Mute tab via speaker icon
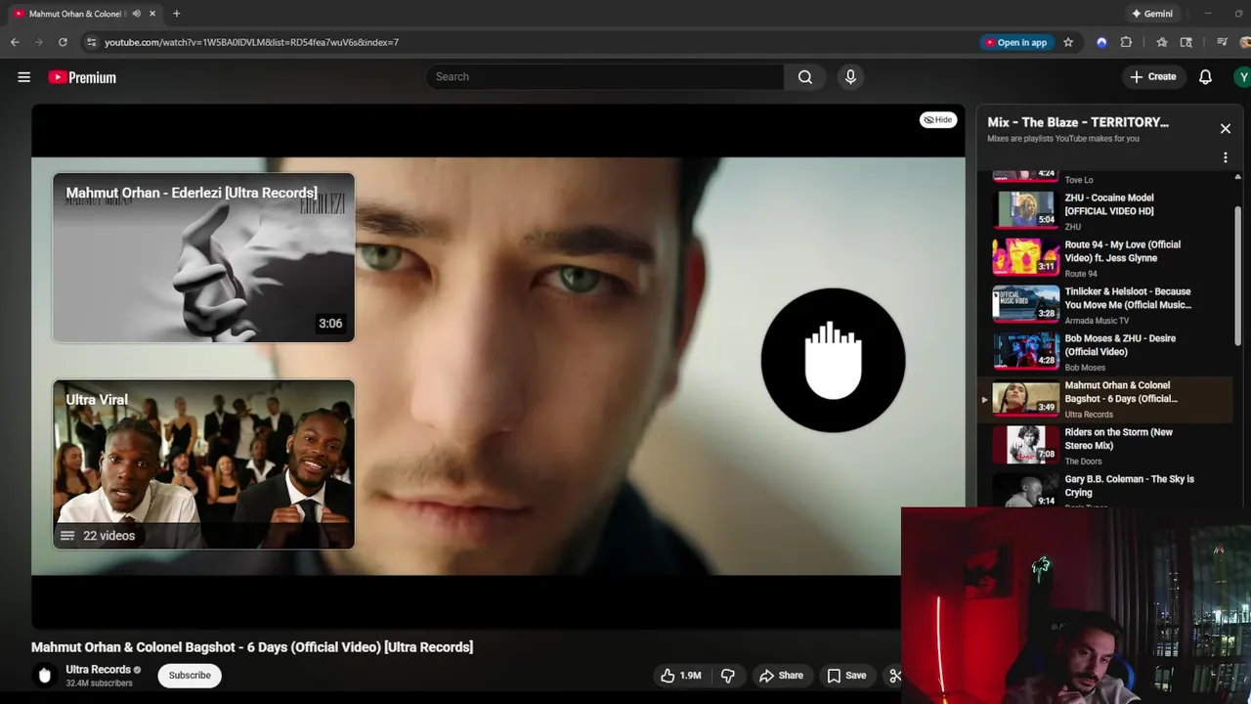The image size is (1251, 704). [x=136, y=14]
